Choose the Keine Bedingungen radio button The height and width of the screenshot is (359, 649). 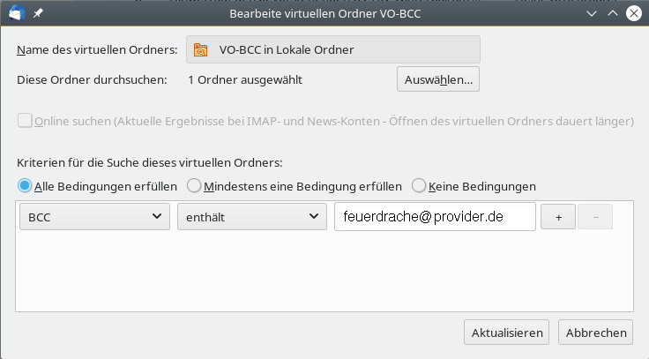(x=419, y=186)
